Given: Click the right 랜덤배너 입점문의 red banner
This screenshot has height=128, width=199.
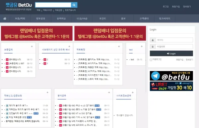Looking at the screenshot, I should point(110,33).
